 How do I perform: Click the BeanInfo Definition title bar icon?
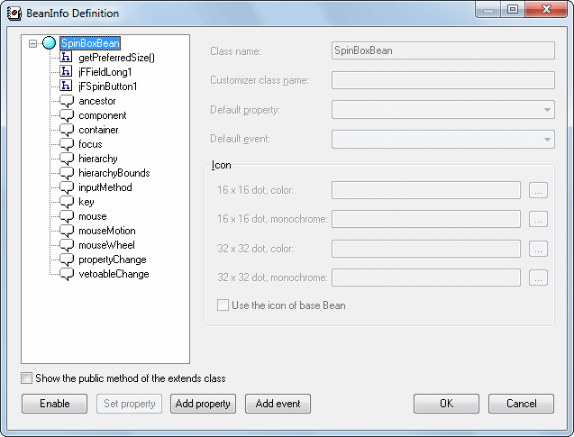click(14, 14)
